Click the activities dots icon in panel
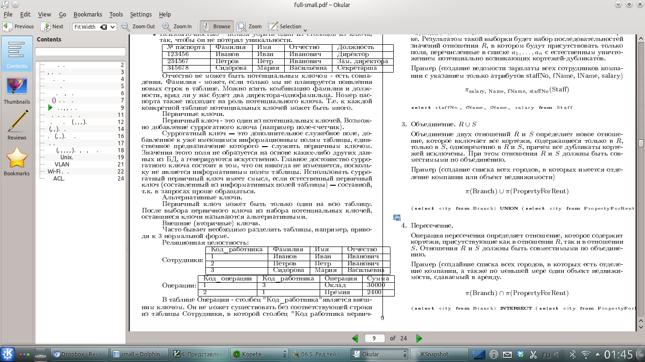The image size is (645, 362). pos(25,354)
